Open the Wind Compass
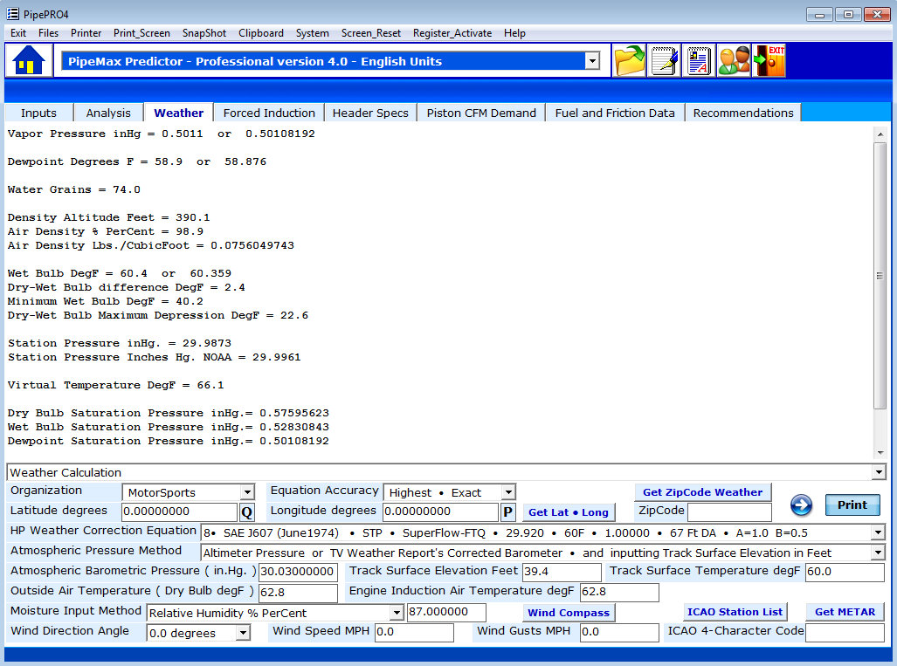 click(x=568, y=612)
